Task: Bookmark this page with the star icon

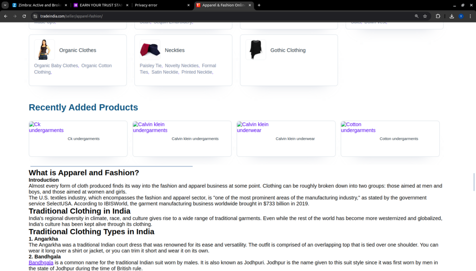Action: pos(425,16)
